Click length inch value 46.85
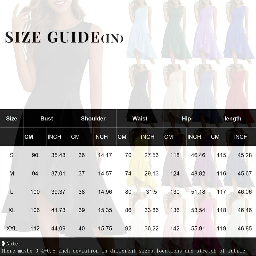This screenshot has height=256, width=256. coord(245,228)
